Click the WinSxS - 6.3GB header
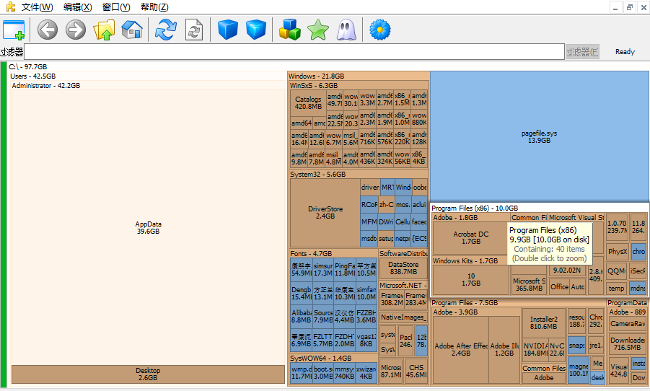Image resolution: width=650 pixels, height=391 pixels. pyautogui.click(x=314, y=85)
